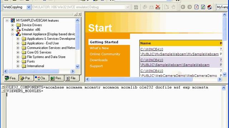Select the Device Drivers tree item
Screen dimensions: 229x128
pos(32,25)
